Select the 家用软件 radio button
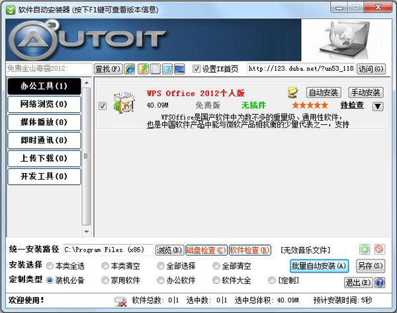The image size is (397, 313). (105, 280)
